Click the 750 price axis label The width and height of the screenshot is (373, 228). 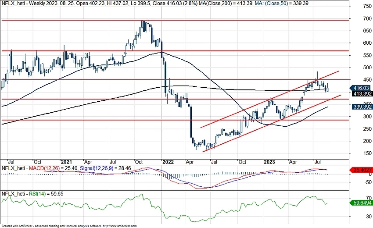[367, 7]
